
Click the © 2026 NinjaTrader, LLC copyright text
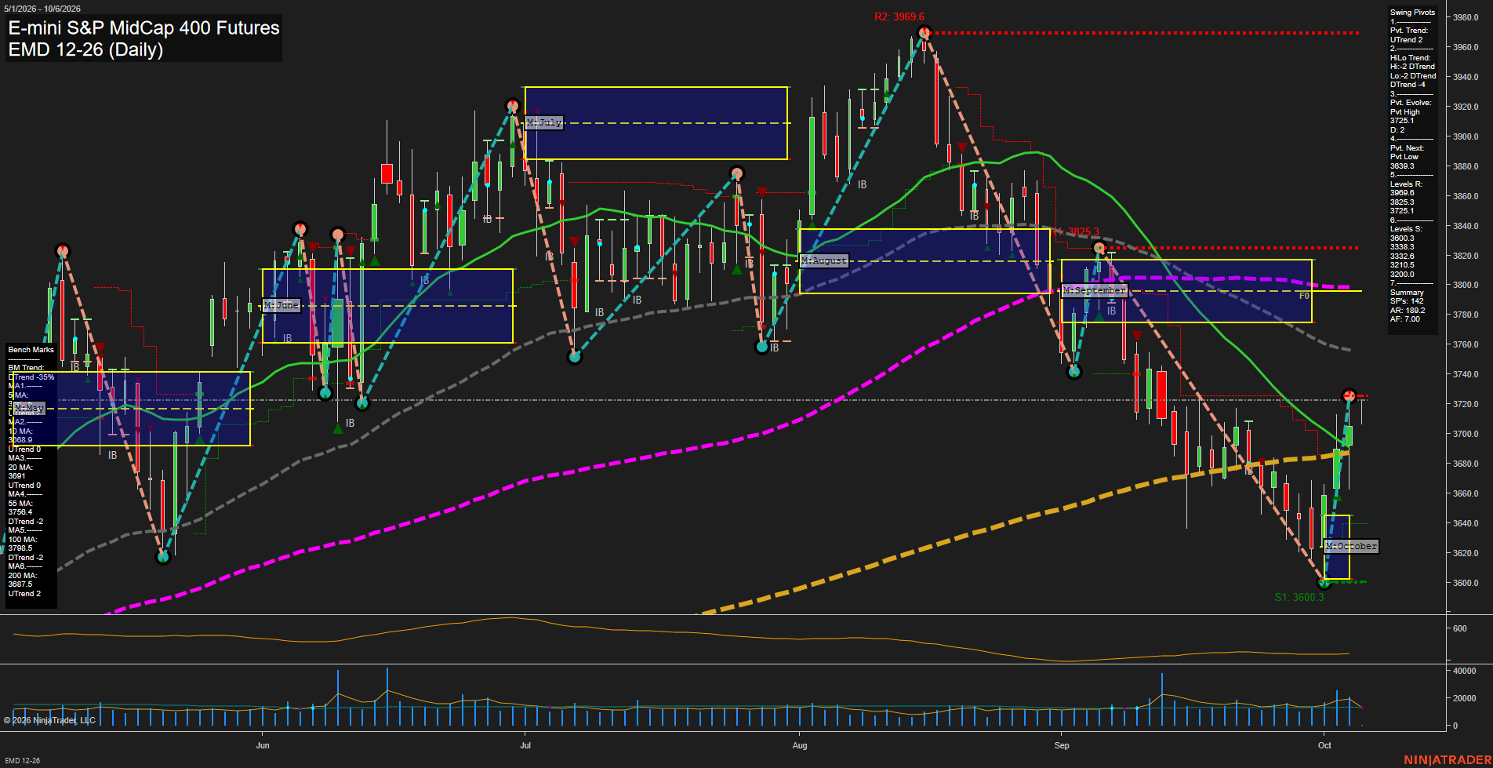[x=49, y=720]
